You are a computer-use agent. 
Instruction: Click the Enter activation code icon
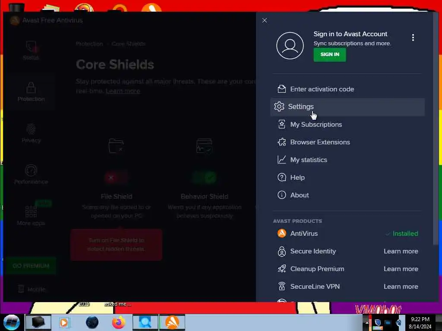pos(281,89)
